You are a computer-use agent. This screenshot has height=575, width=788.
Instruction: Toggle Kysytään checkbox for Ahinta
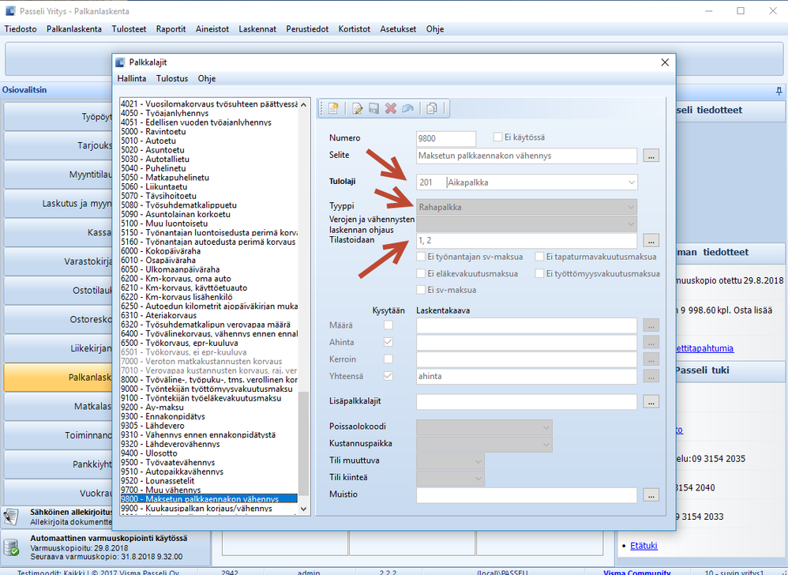(388, 342)
